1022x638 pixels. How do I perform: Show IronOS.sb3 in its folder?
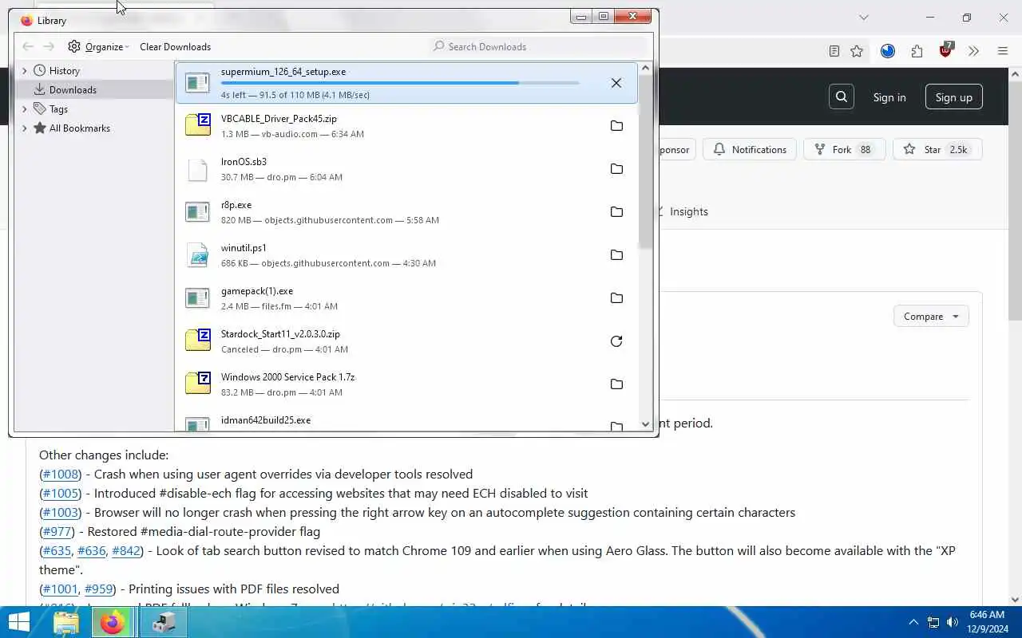click(616, 169)
